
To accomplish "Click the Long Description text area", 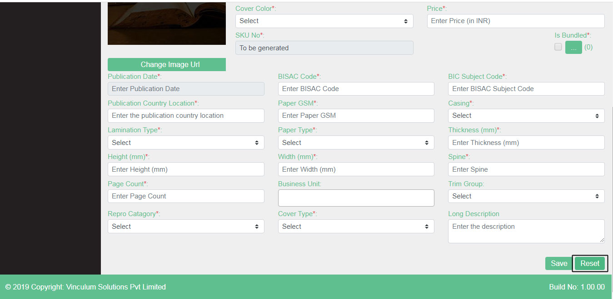I will point(526,231).
